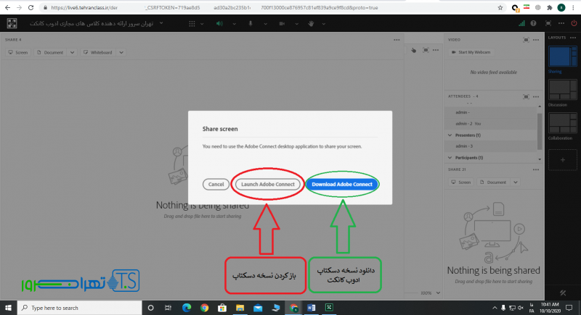
Task: Click the webcam camera icon in top toolbar
Action: coord(281,23)
